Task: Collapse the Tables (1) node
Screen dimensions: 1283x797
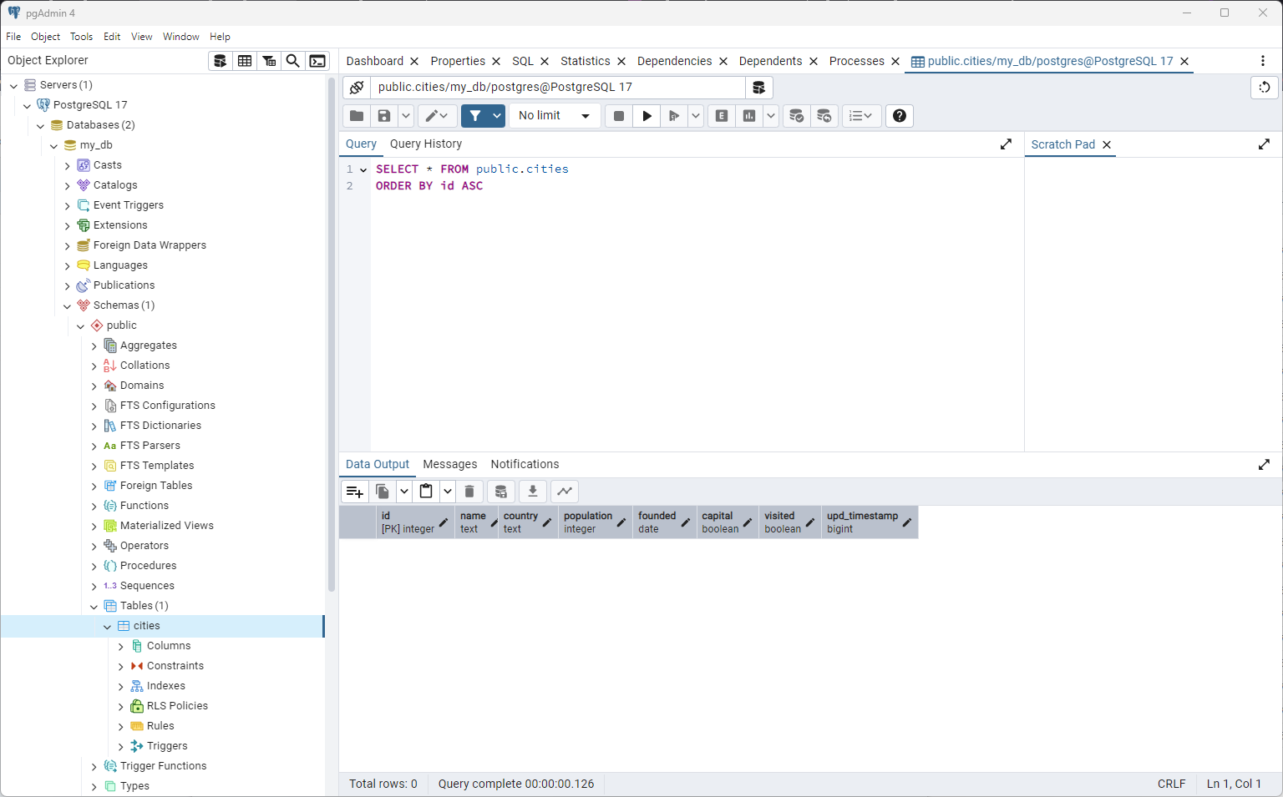Action: tap(94, 607)
